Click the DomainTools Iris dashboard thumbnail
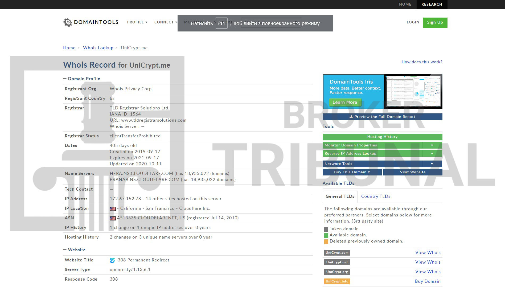Screen dimensions: 505x287 pos(413,92)
